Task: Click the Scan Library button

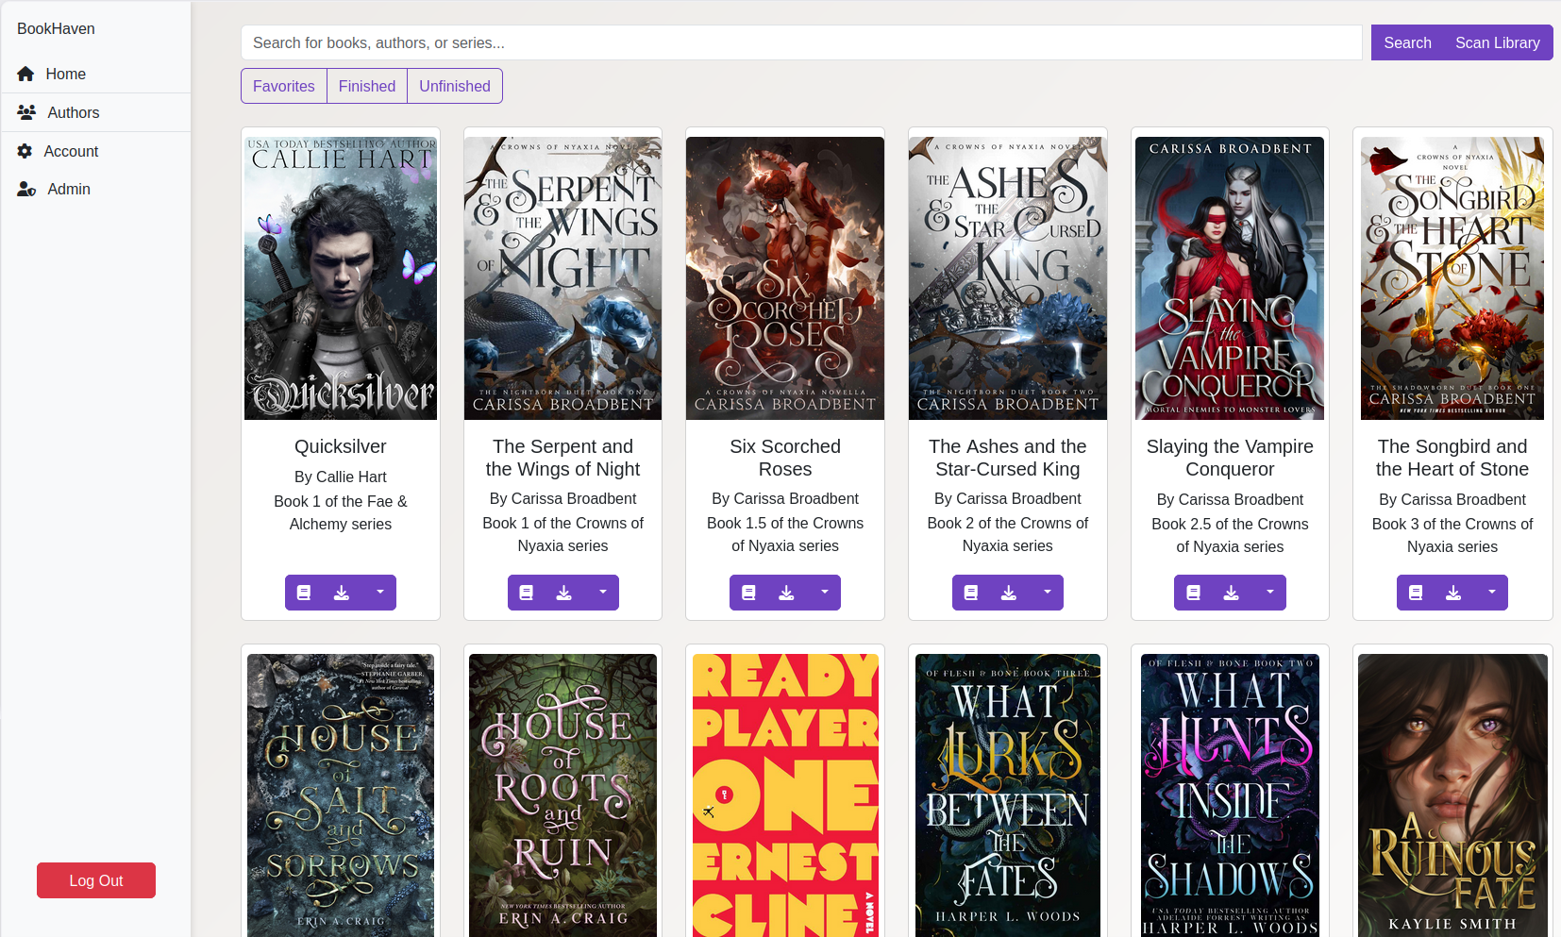Action: [1498, 42]
